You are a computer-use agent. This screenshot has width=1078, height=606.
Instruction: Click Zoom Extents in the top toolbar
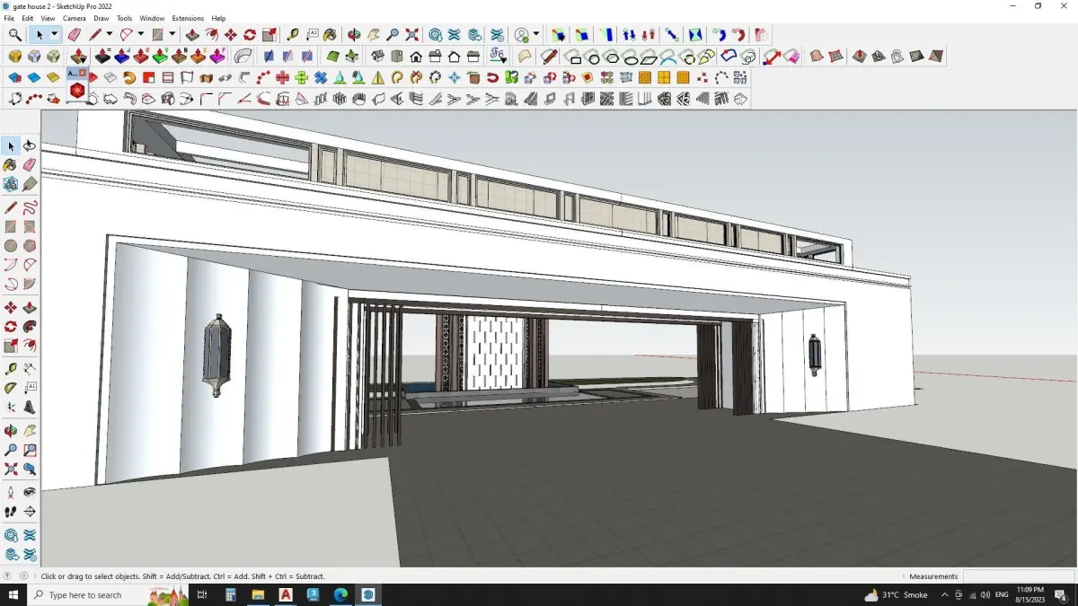[x=411, y=35]
